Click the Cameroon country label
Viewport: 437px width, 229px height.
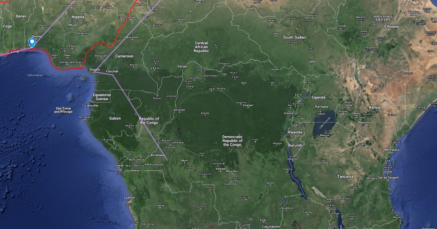124,56
